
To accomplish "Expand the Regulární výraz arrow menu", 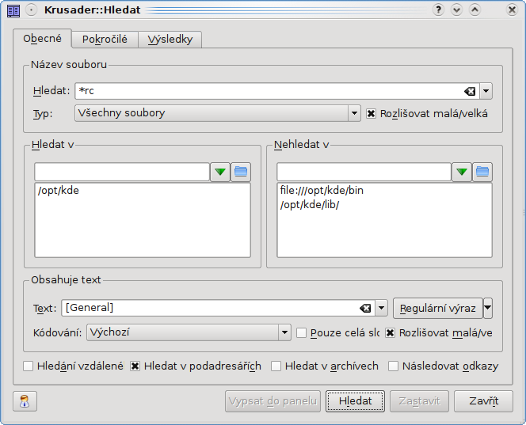I will point(488,308).
